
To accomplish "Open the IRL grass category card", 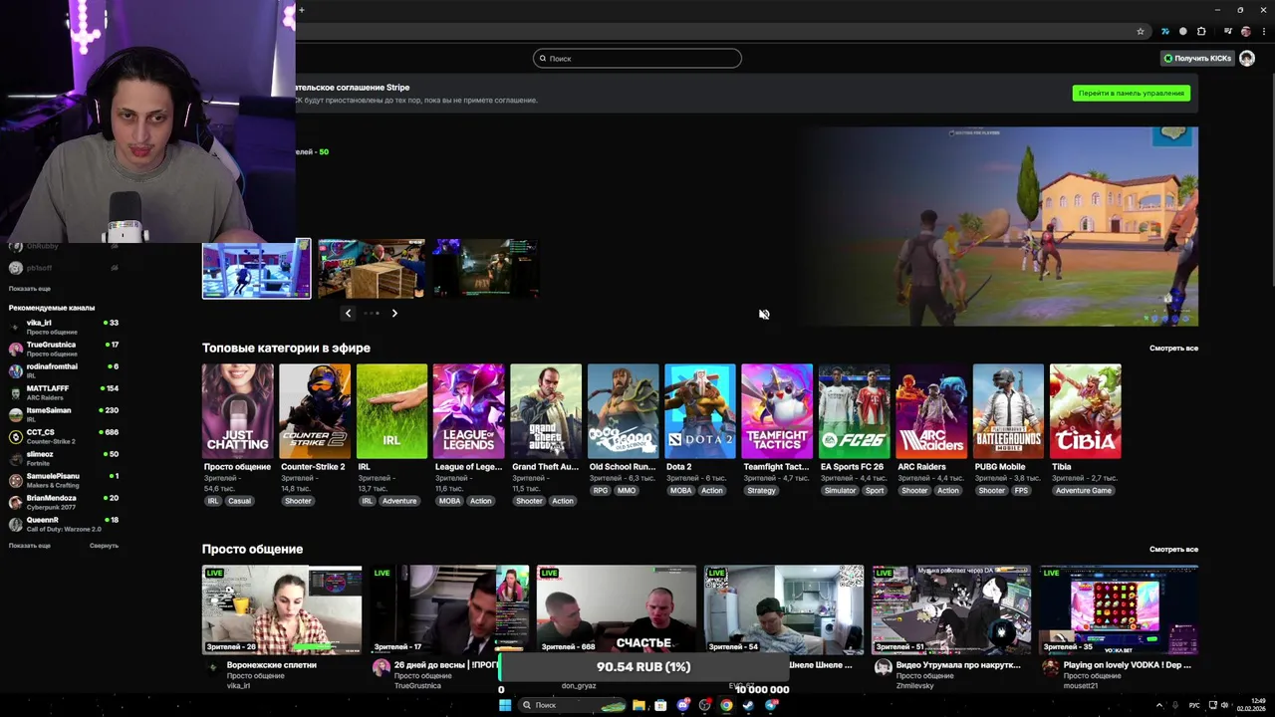I will click(391, 411).
